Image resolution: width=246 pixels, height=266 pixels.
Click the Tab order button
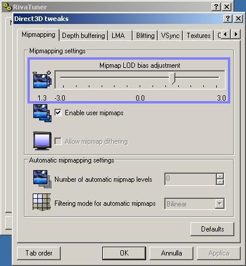point(39,253)
